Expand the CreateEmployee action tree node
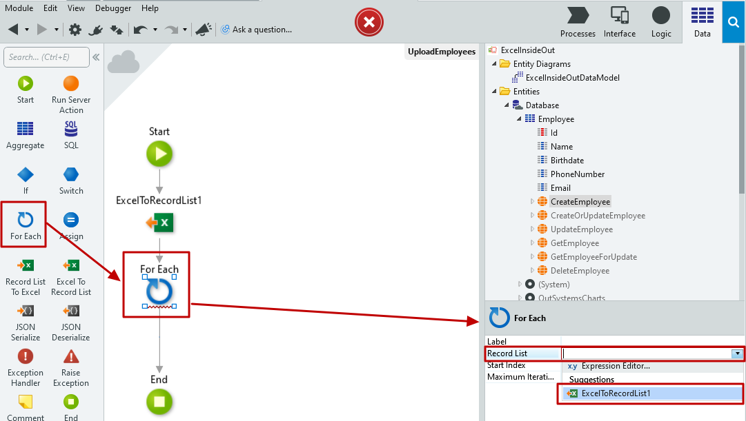This screenshot has width=746, height=421. pos(532,202)
